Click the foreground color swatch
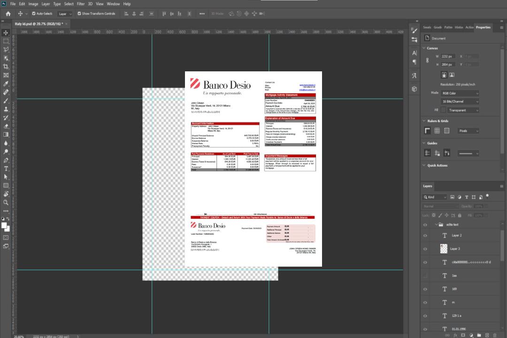The height and width of the screenshot is (338, 507). [x=4, y=226]
